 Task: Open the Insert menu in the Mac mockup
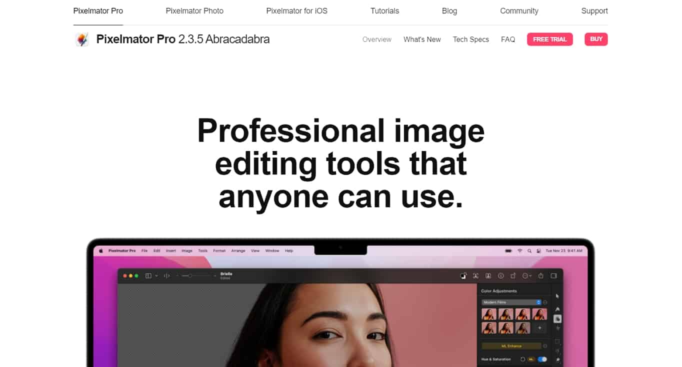coord(171,250)
